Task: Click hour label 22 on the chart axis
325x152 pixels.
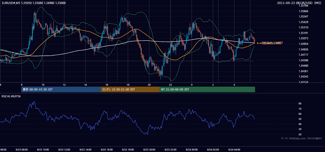Action: click(170, 85)
